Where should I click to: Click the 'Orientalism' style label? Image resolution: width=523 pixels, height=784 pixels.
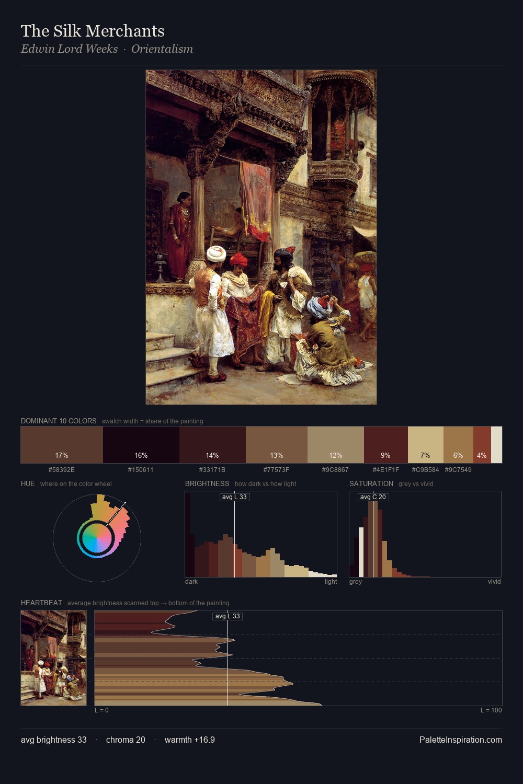click(162, 49)
